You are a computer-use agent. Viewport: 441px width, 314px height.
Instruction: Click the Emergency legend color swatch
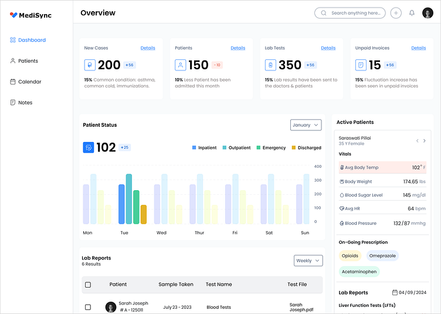pos(259,148)
